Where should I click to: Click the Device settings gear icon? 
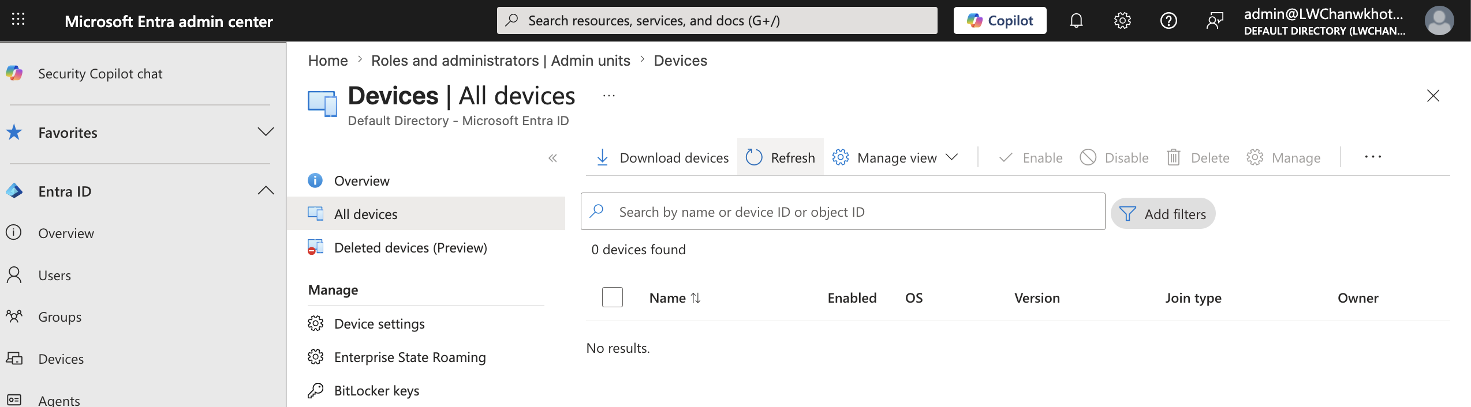point(315,324)
